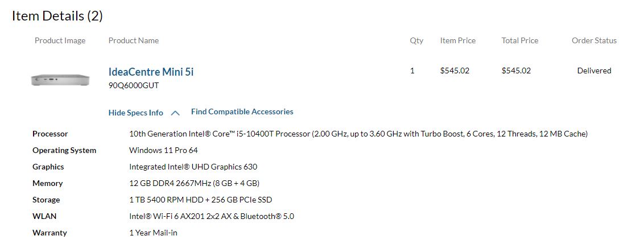Click the IdeaCentre Mini product thumbnail image
623x248 pixels.
coord(60,80)
